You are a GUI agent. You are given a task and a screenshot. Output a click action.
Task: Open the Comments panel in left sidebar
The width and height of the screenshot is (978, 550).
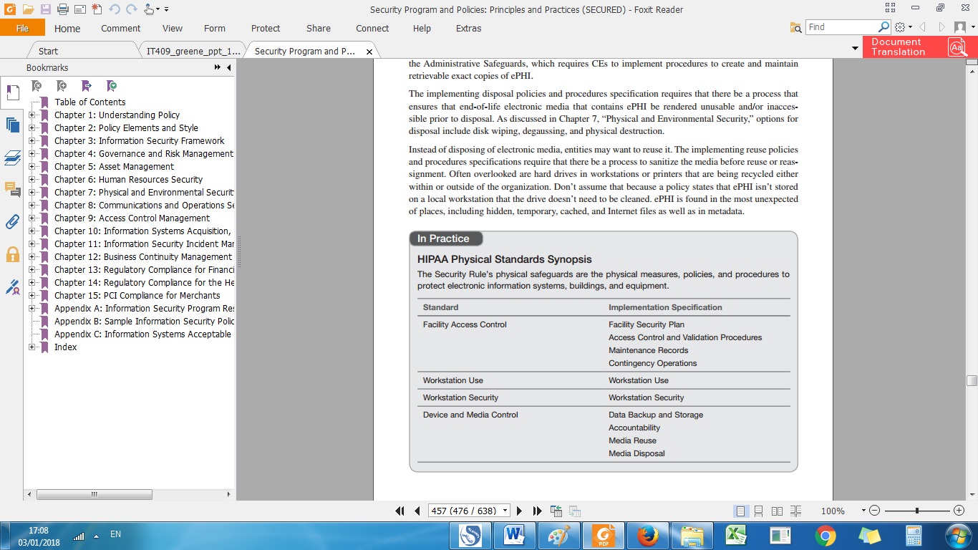(12, 189)
